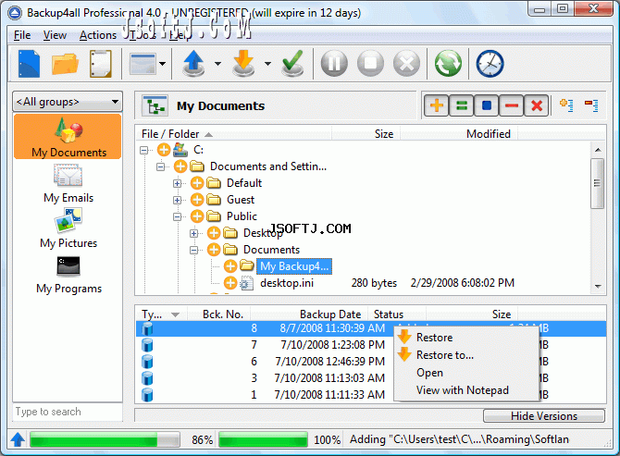
Task: Click the New backup job icon
Action: [x=30, y=63]
